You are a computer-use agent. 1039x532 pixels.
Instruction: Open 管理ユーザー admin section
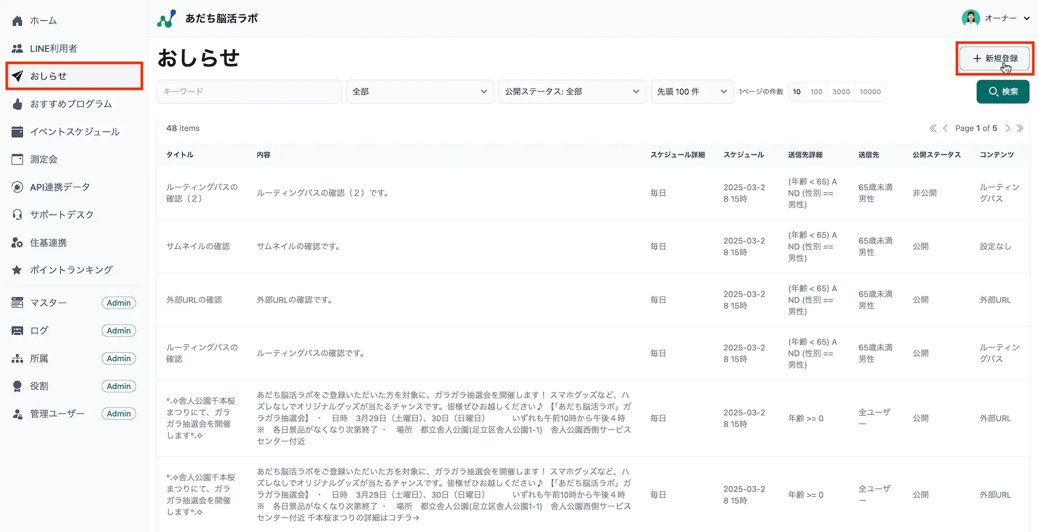pos(57,414)
